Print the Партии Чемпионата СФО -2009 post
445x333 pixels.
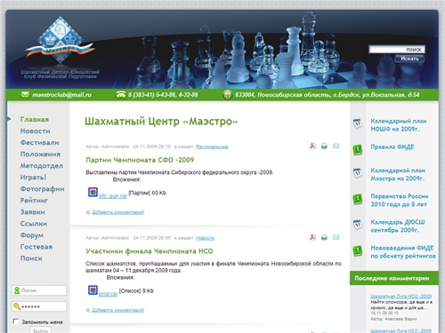coord(324,146)
